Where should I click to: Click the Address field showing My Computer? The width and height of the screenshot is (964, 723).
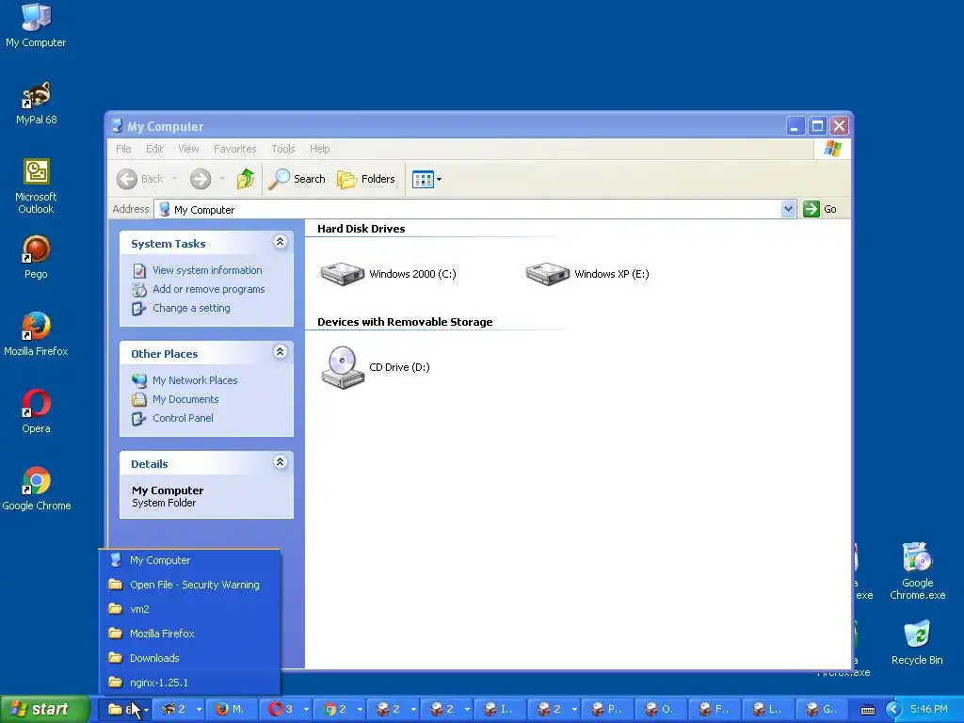468,209
